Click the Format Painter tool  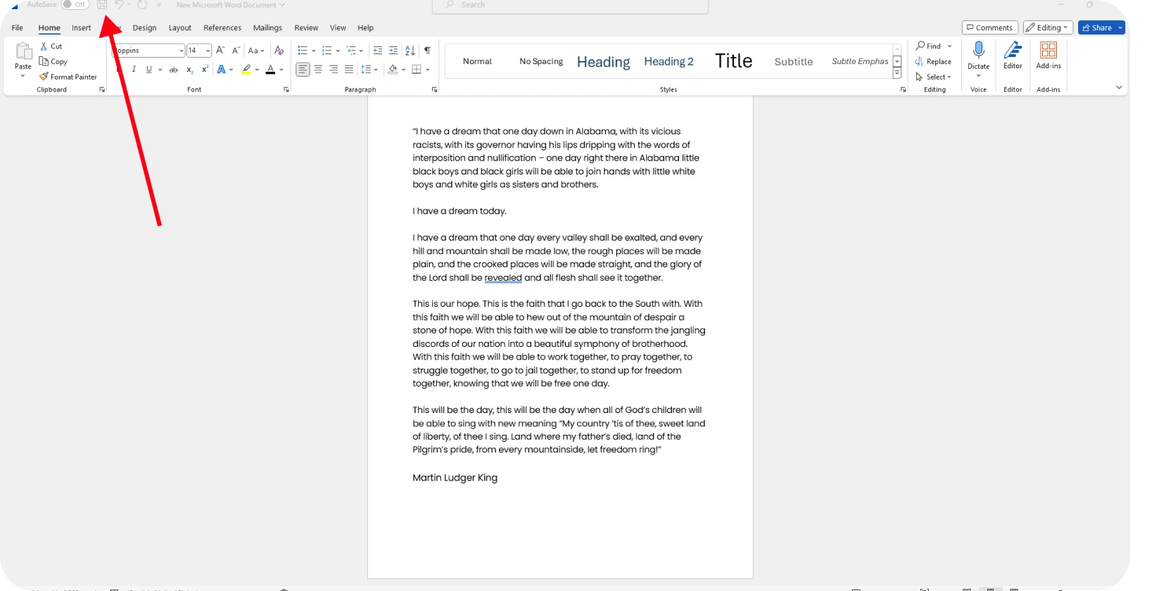pos(68,77)
